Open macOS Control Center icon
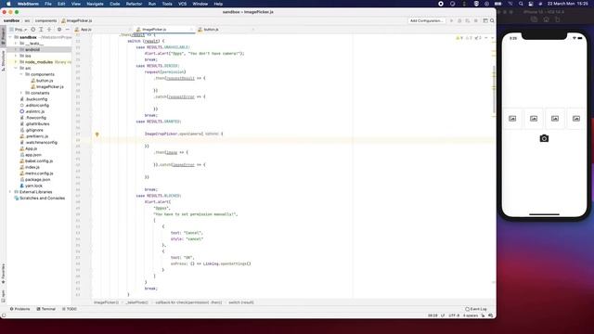This screenshot has width=594, height=334. [531, 4]
